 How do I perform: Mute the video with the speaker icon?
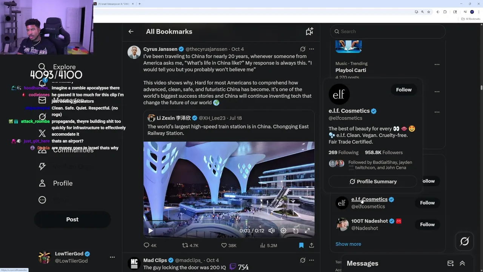[271, 230]
